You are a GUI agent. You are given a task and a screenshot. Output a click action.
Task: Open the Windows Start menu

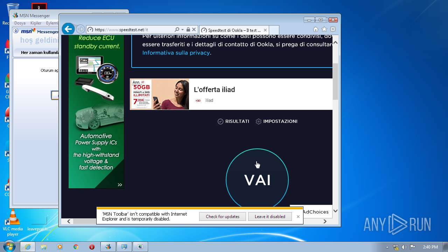pyautogui.click(x=9, y=247)
